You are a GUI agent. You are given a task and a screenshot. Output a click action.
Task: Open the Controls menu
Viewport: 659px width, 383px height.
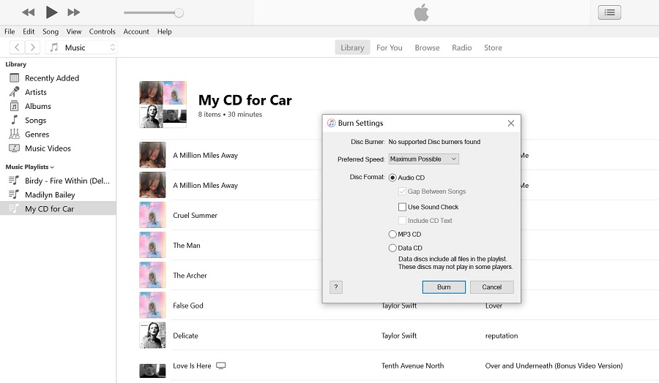pos(102,31)
